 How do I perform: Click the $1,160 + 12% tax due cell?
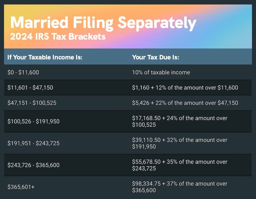point(185,88)
